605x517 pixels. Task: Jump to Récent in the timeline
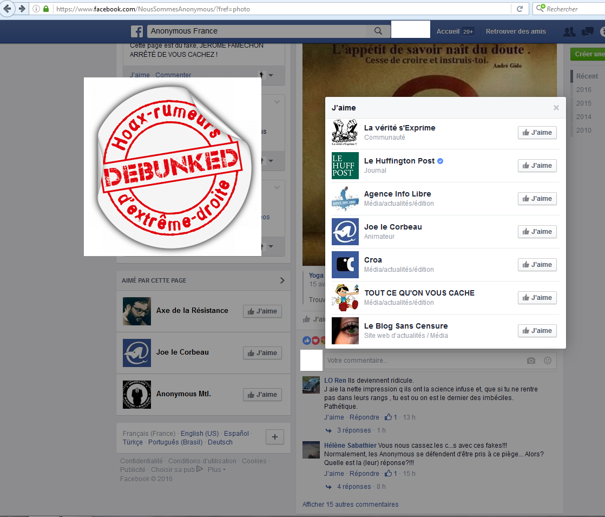pyautogui.click(x=587, y=76)
